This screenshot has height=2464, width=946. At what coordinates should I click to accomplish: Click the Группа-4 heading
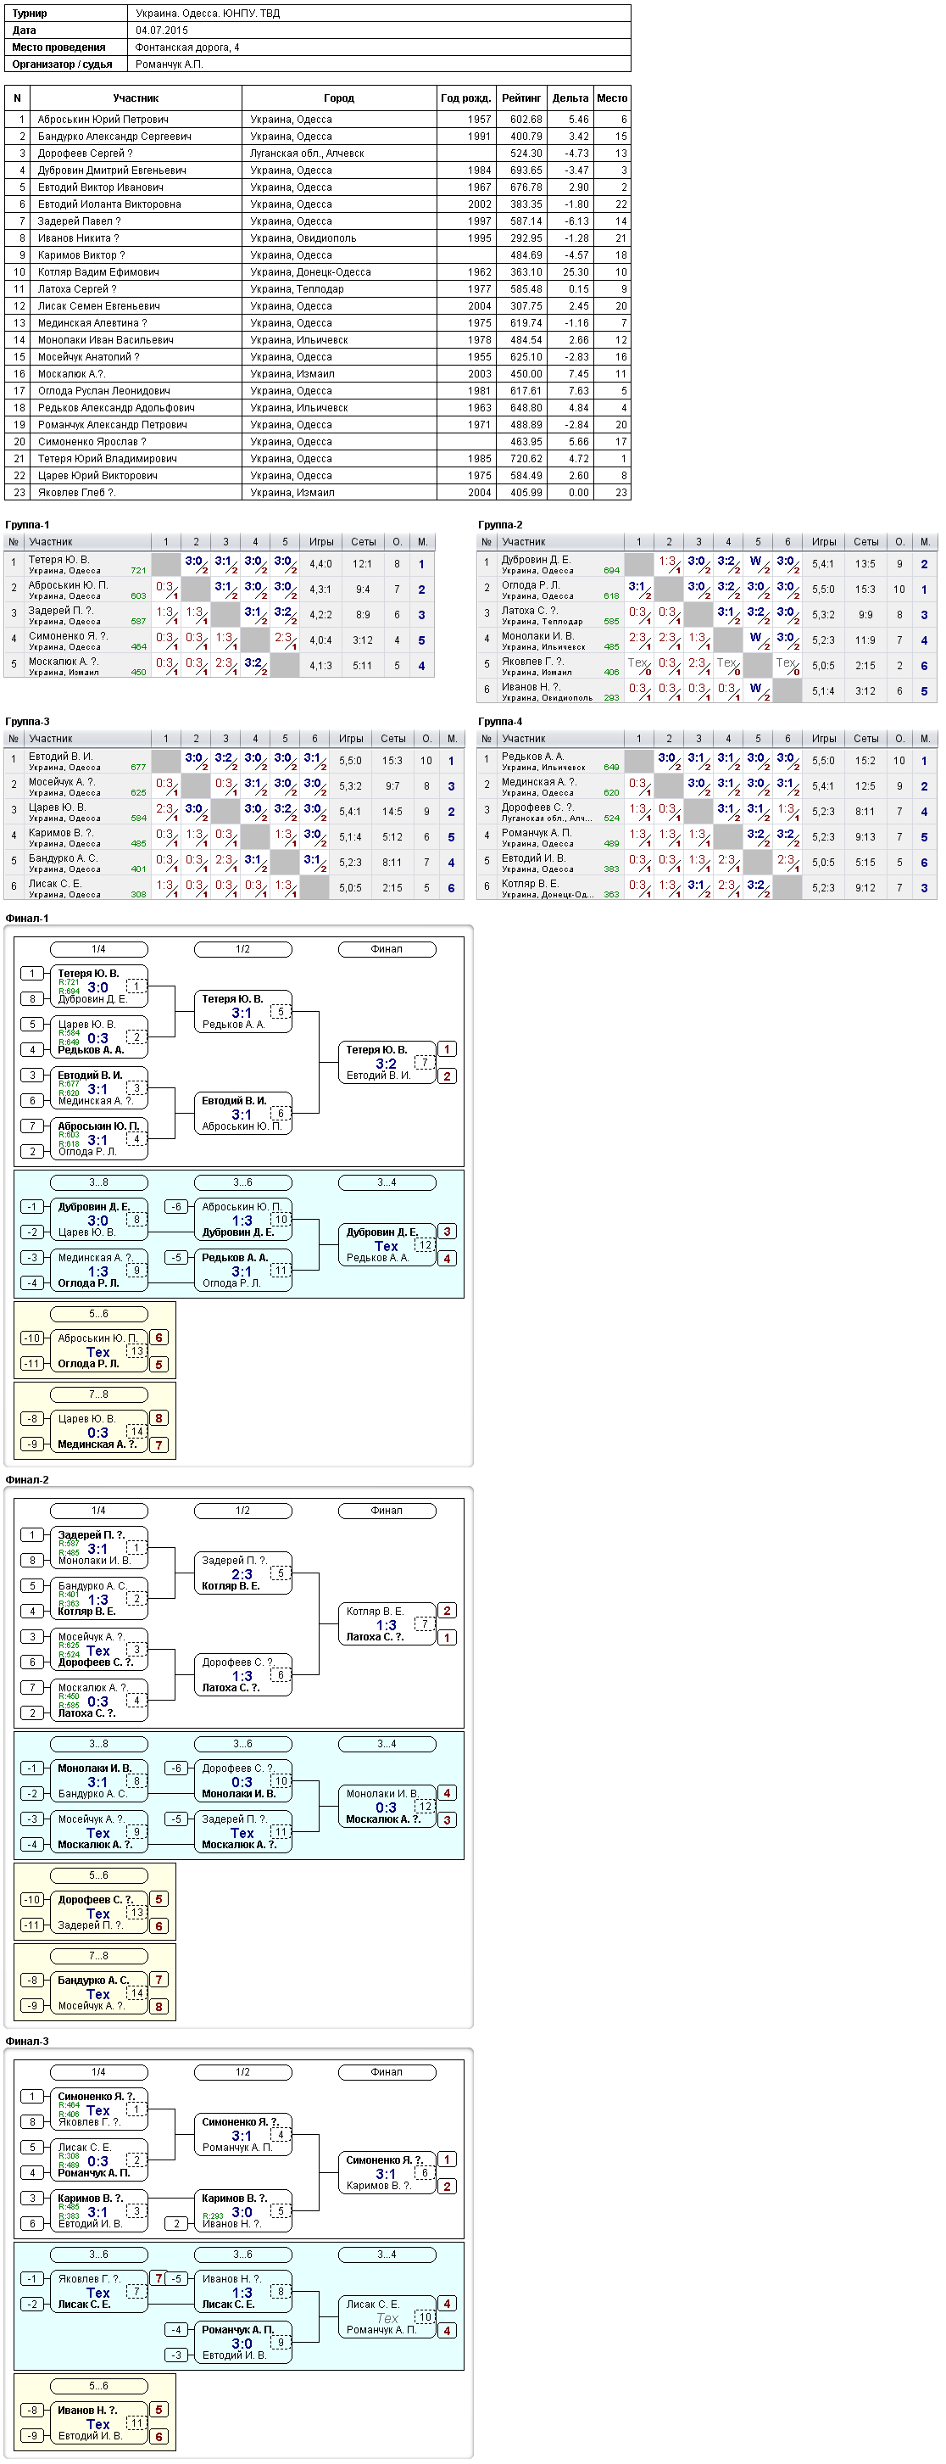(x=500, y=721)
